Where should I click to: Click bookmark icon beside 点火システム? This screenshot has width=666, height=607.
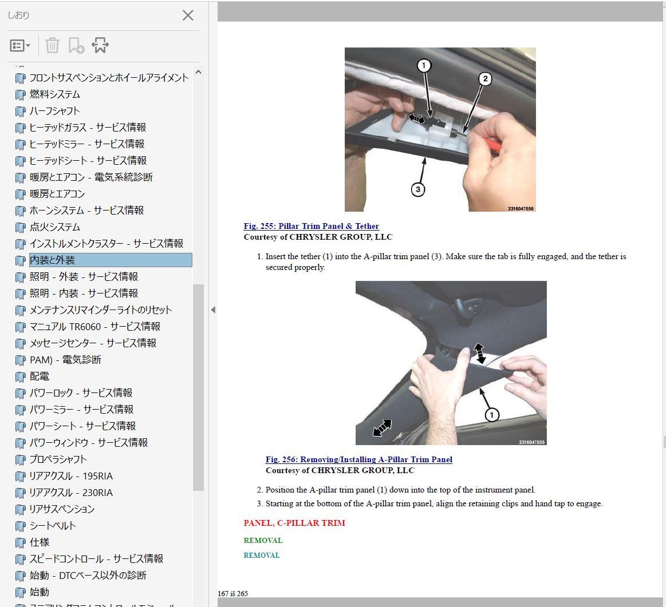[20, 227]
